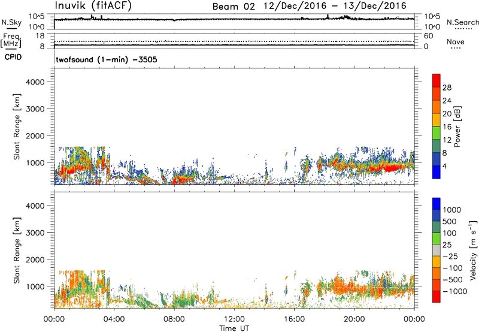
Task: Click the "Velocity [m s-1]" color bar title
Action: click(x=473, y=250)
